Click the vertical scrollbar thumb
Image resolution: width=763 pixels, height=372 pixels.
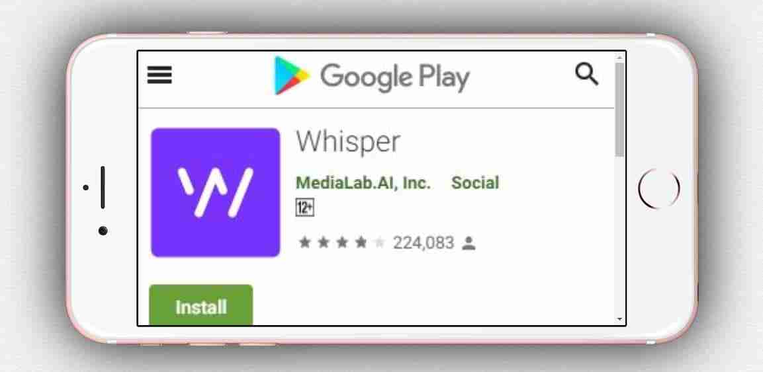pyautogui.click(x=619, y=109)
